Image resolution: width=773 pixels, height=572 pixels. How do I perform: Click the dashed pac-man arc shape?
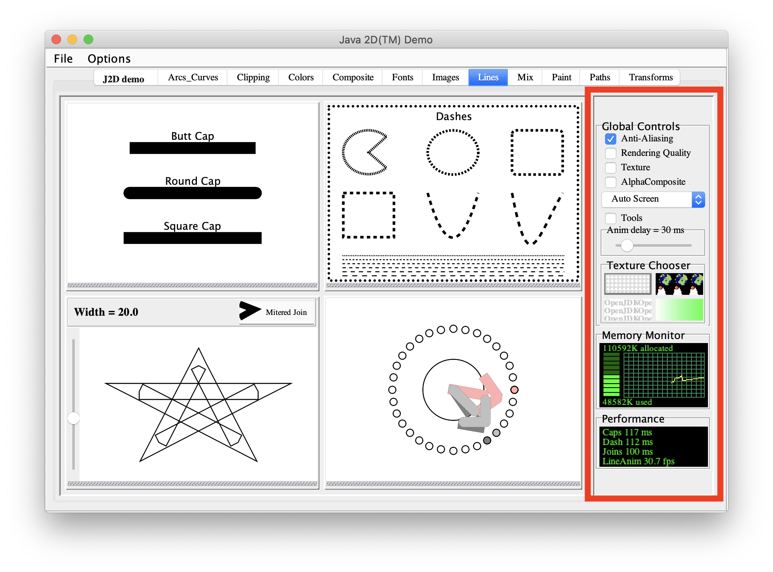pyautogui.click(x=364, y=152)
